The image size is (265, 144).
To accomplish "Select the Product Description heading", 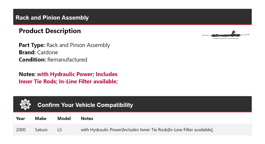I will point(50,31).
